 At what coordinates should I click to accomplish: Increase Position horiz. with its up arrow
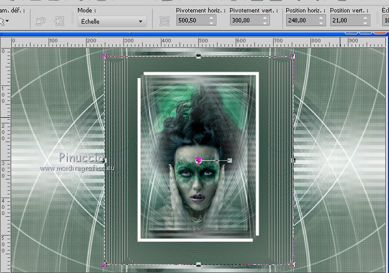point(321,18)
